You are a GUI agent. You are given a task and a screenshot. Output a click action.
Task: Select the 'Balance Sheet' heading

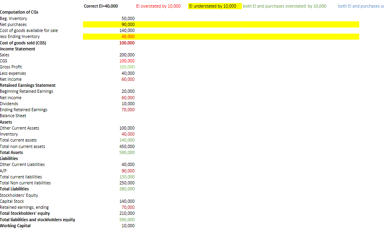pyautogui.click(x=13, y=116)
